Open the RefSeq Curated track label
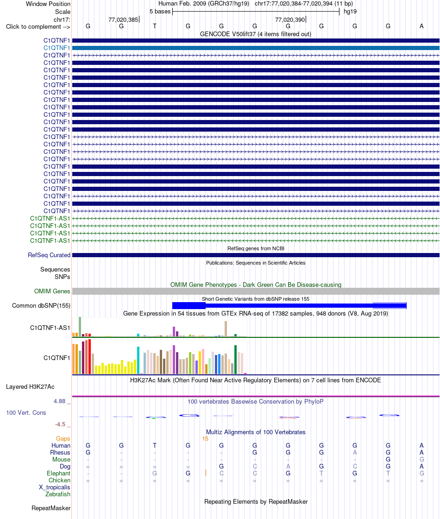440x519 pixels. [x=49, y=255]
